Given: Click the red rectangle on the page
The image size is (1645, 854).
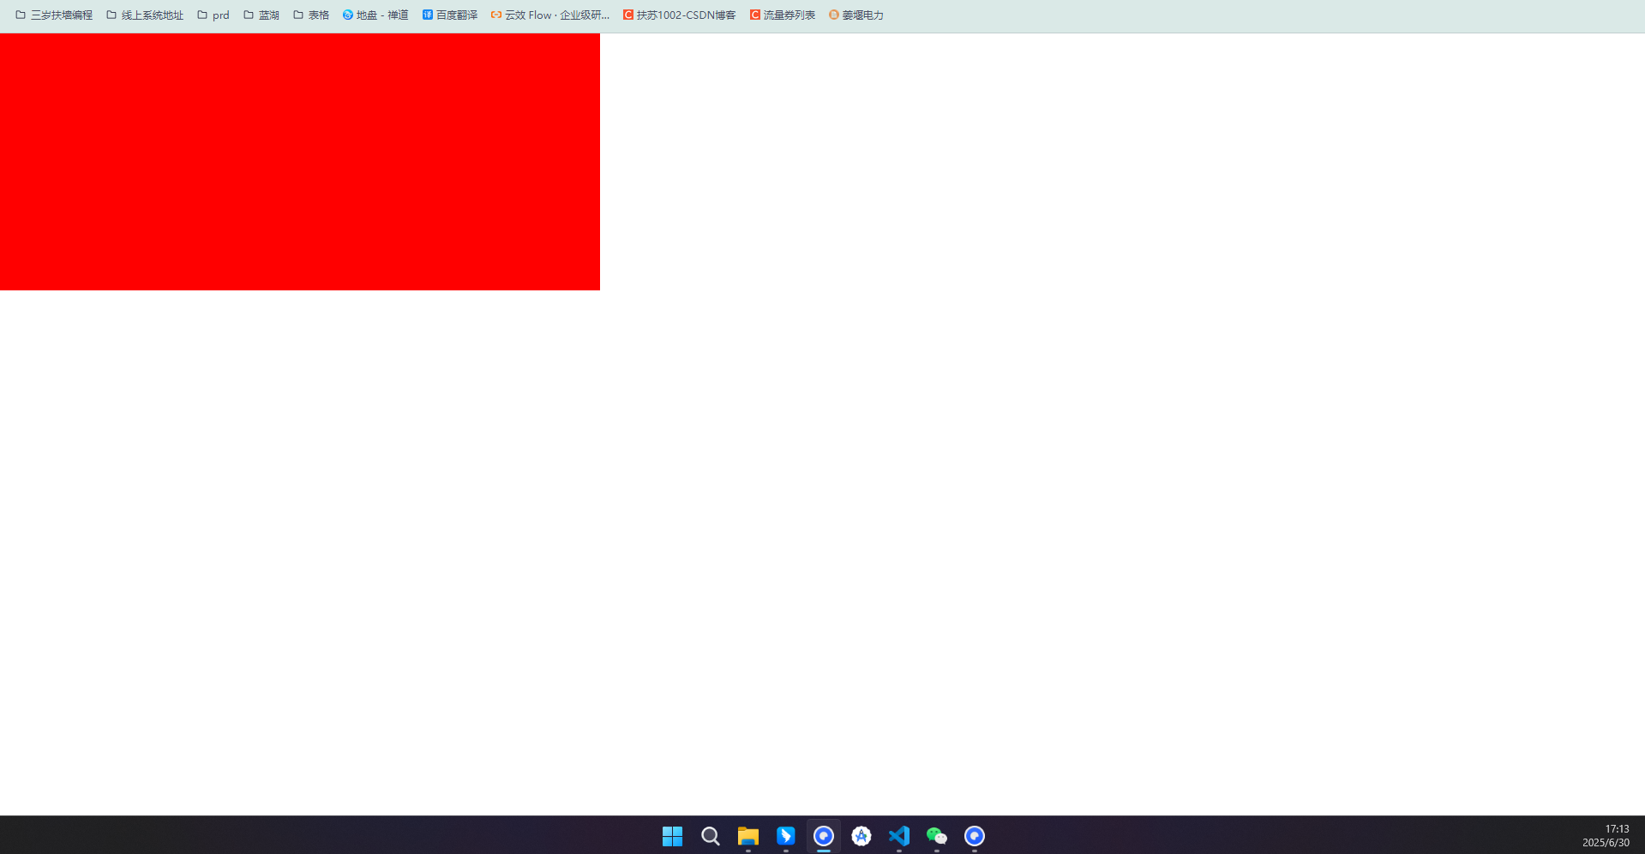Looking at the screenshot, I should 300,161.
